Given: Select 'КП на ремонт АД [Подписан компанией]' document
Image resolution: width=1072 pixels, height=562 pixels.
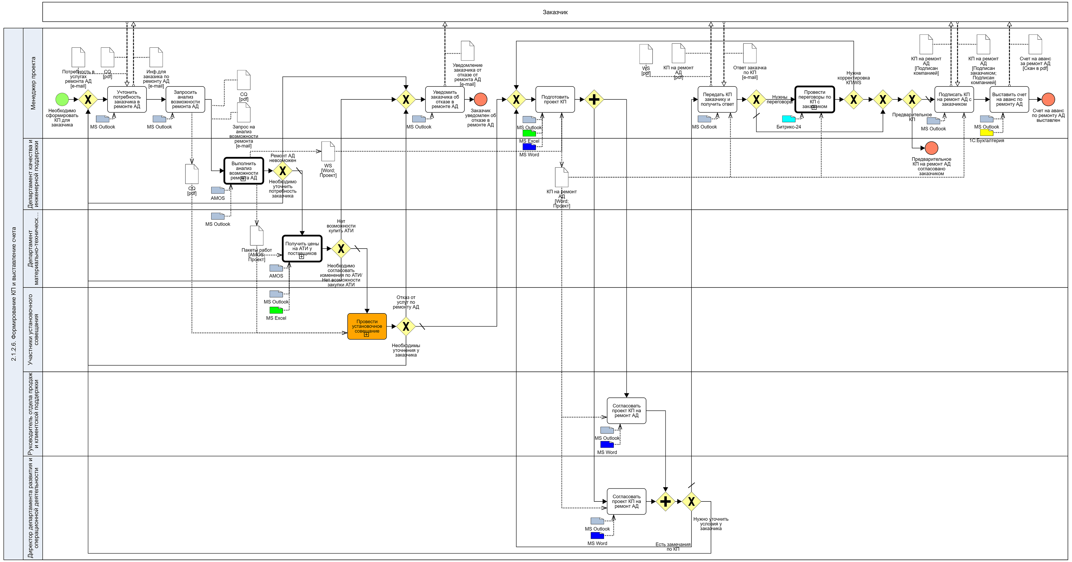Looking at the screenshot, I should click(x=926, y=44).
